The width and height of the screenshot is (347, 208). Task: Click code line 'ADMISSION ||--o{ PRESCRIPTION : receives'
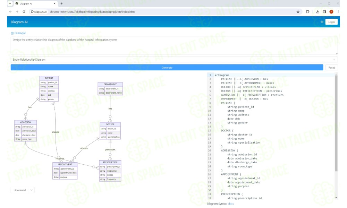pos(252,95)
